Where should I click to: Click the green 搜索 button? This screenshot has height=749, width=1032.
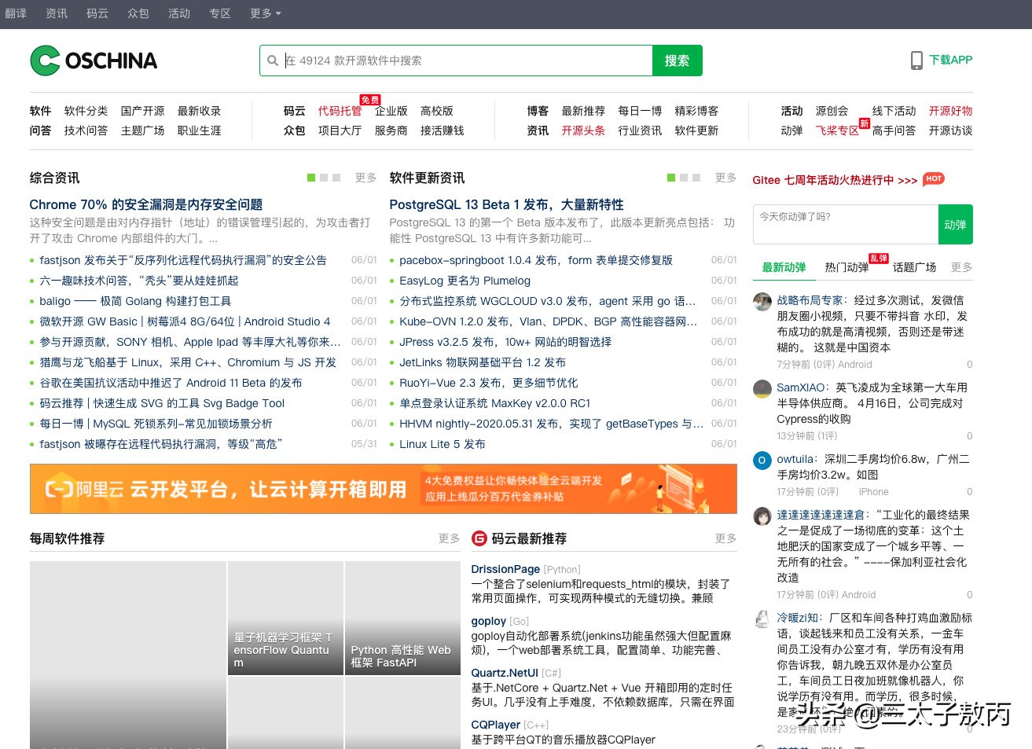click(677, 61)
